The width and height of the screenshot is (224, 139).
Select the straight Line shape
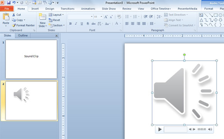pos(206,15)
